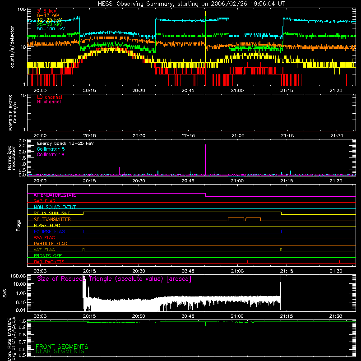Click the SC_IN_SUNLIGHT flag label
Screen dimensions: 361x361
52,213
